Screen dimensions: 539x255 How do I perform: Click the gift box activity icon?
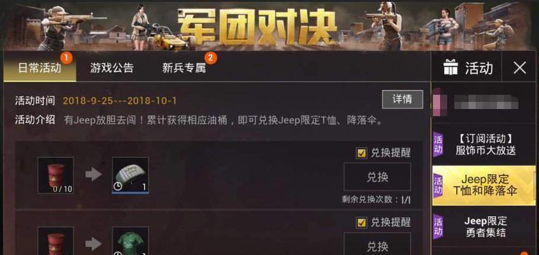pos(450,68)
